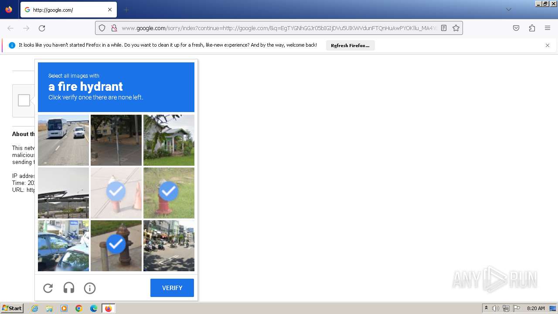Open Save to Pocket
The height and width of the screenshot is (314, 558).
pyautogui.click(x=516, y=28)
